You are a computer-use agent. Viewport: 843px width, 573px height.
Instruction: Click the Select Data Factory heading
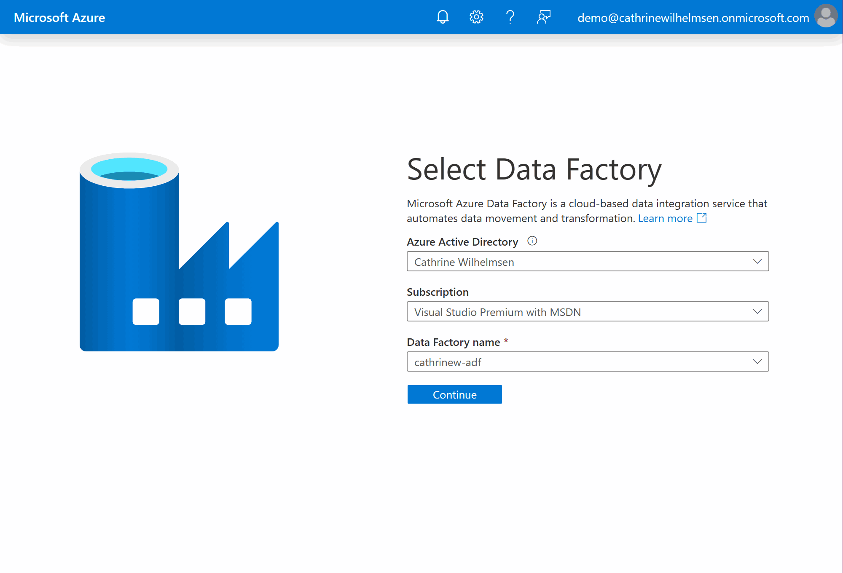point(534,169)
